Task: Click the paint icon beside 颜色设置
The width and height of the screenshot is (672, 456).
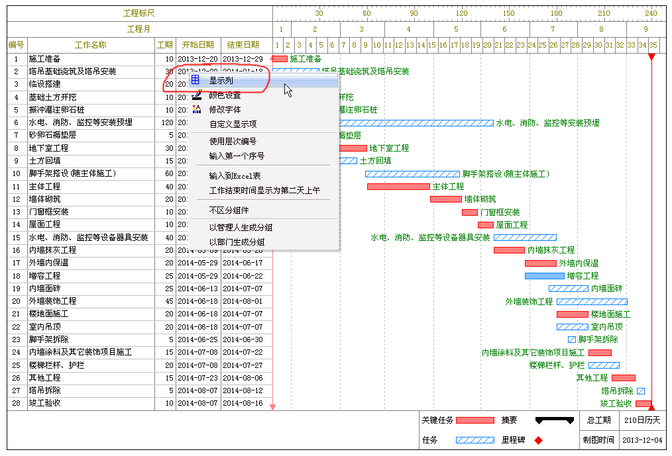Action: (196, 95)
